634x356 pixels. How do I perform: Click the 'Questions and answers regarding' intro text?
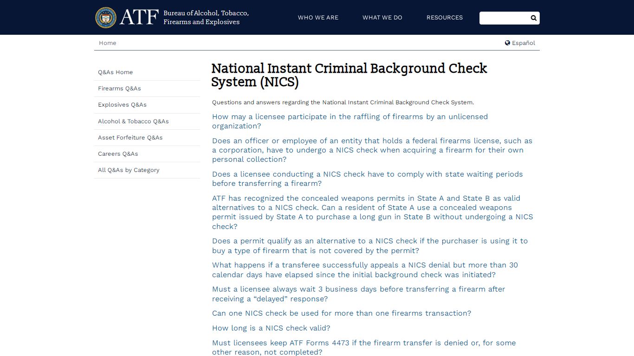click(x=343, y=102)
